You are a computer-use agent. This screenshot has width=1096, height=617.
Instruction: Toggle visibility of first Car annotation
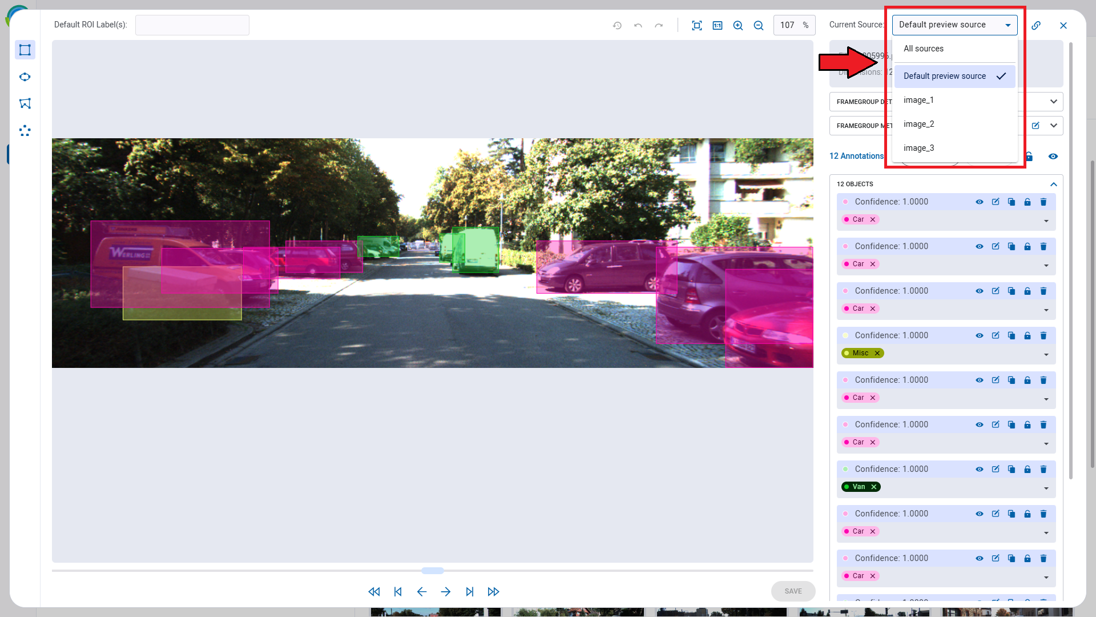click(980, 201)
